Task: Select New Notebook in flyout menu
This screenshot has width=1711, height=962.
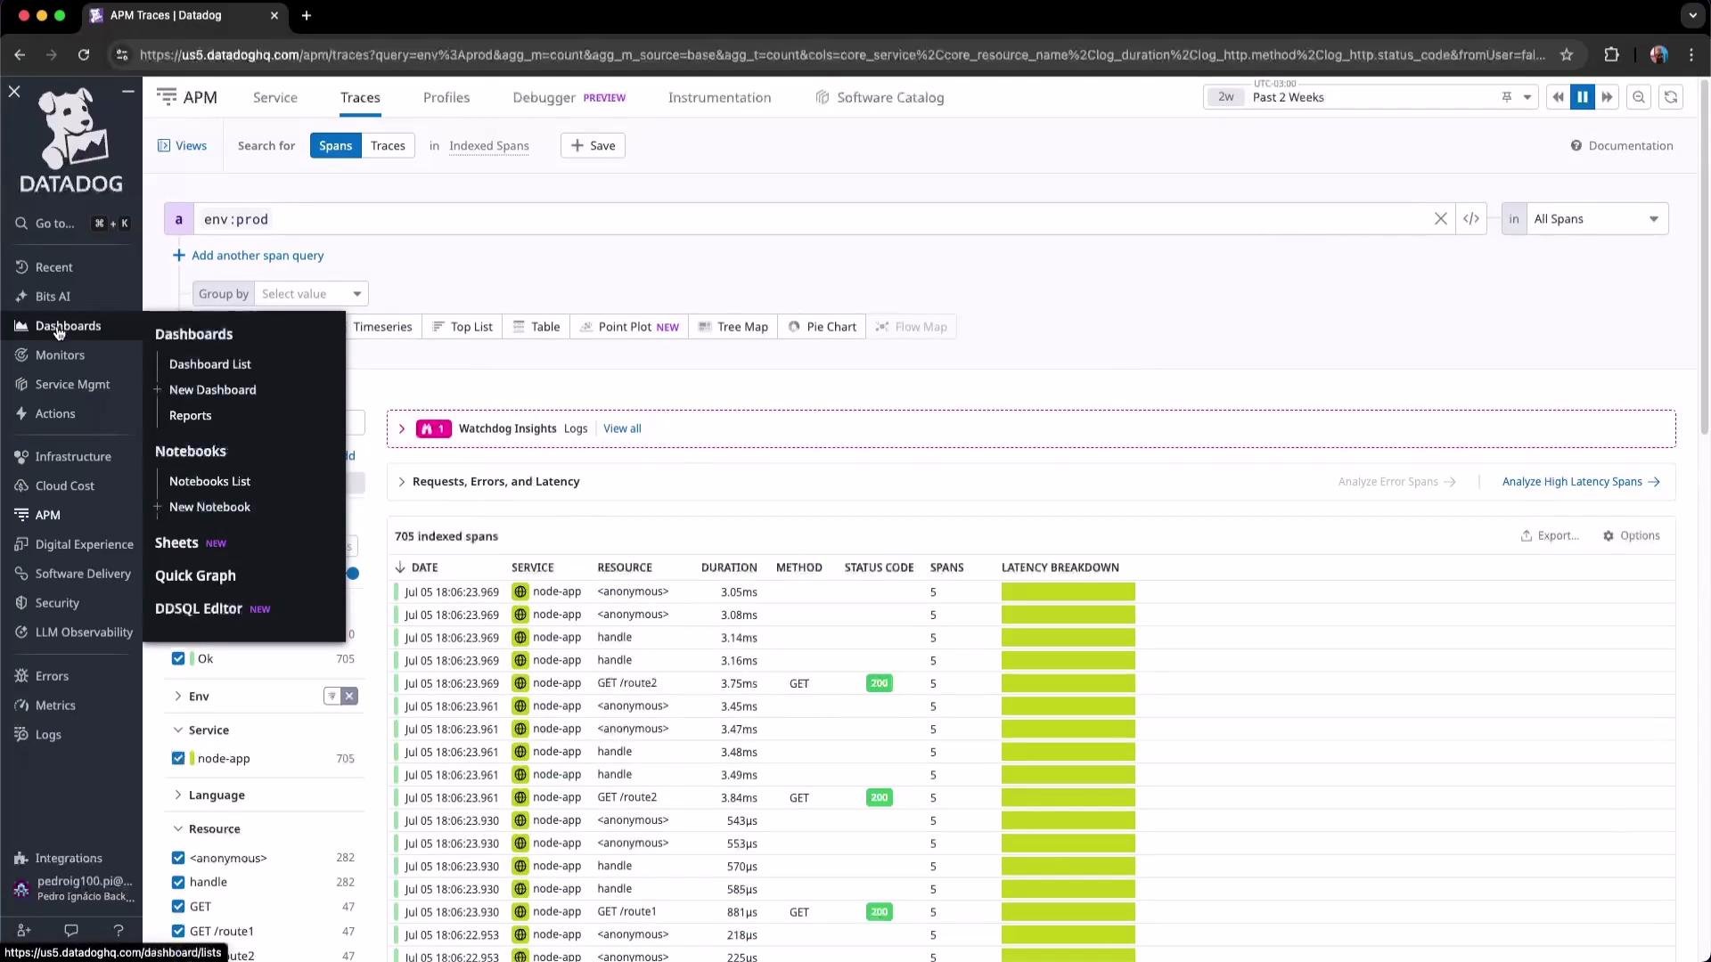Action: click(209, 508)
